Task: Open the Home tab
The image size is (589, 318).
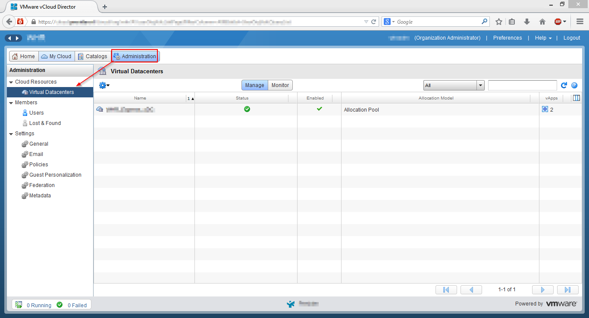Action: pos(24,56)
